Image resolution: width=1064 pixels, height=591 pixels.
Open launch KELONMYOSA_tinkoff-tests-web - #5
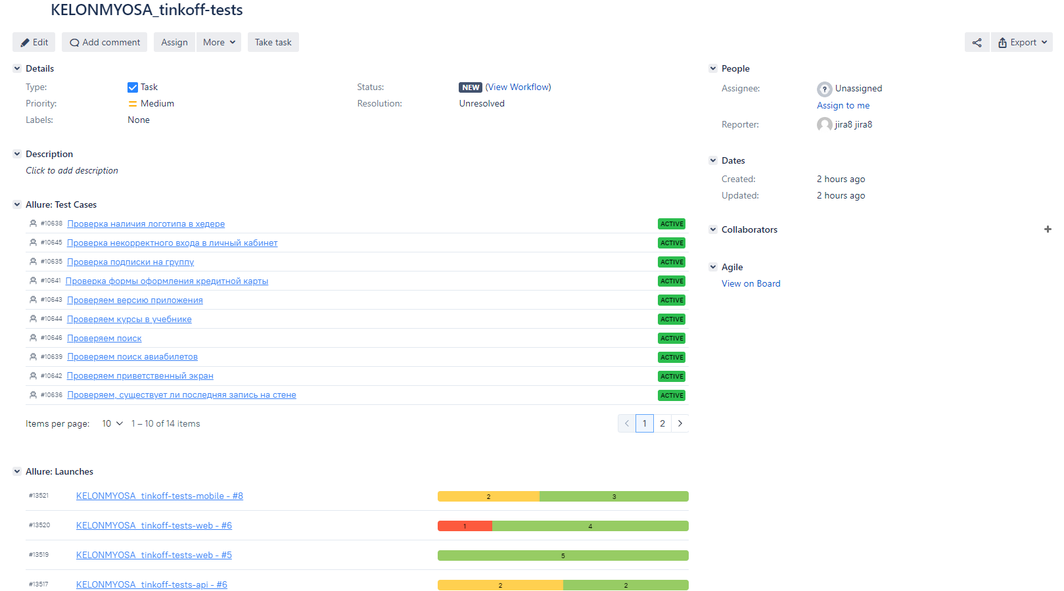click(154, 555)
